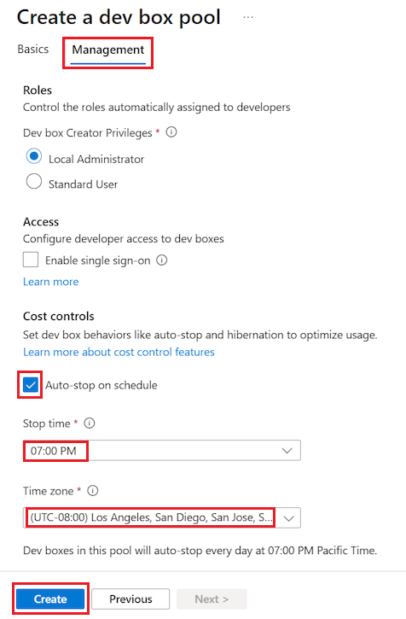This screenshot has width=406, height=619.
Task: Show info icon next to Stop time
Action: (x=90, y=423)
